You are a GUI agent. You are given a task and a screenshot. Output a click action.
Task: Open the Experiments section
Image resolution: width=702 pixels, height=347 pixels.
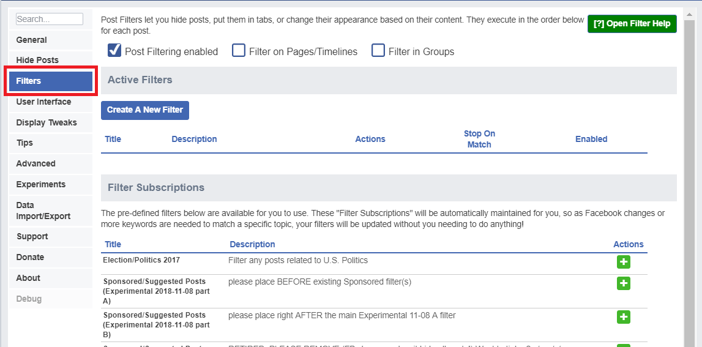coord(40,184)
